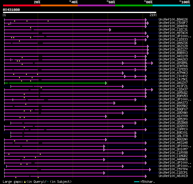The height and width of the screenshot is (184, 193).
Task: Open hit UniRef100_C1EC31
Action: click(x=173, y=30)
